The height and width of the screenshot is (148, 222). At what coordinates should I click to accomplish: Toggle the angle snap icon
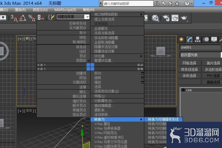point(23,18)
